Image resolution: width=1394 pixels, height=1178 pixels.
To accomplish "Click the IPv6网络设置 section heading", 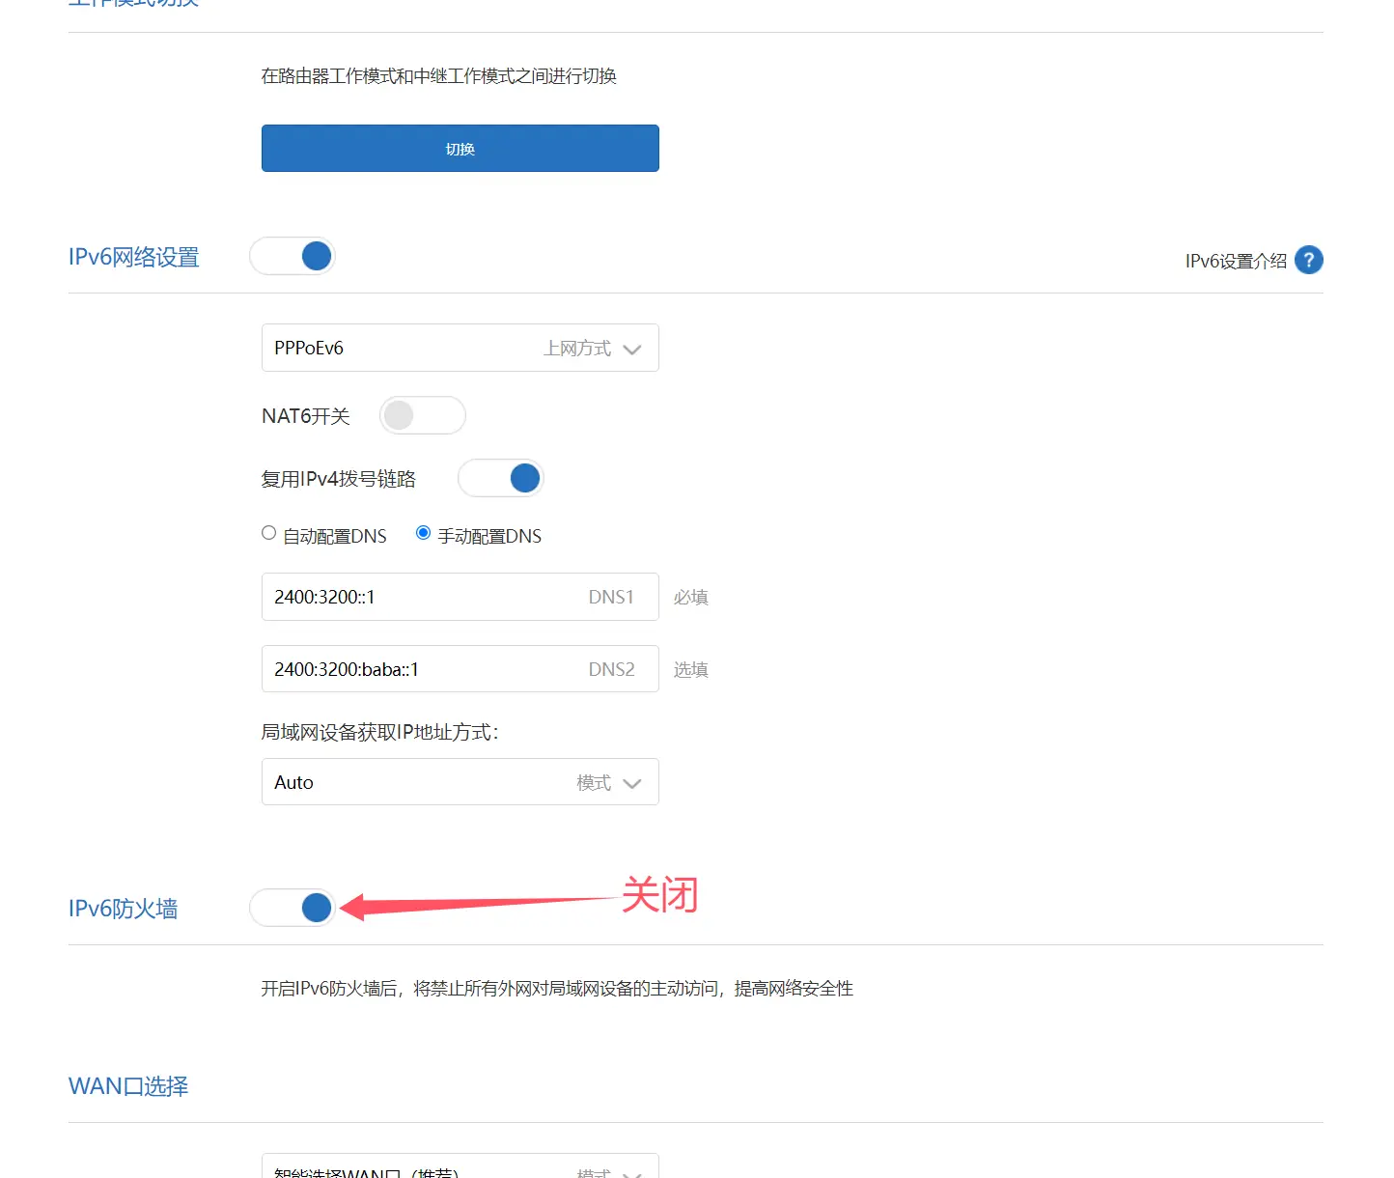I will [x=133, y=257].
